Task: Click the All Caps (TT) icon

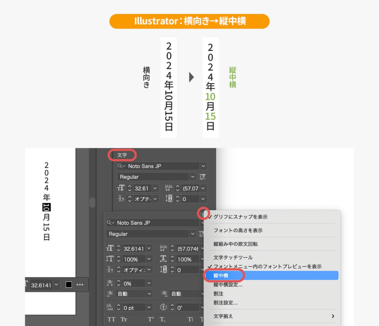Action: [111, 320]
